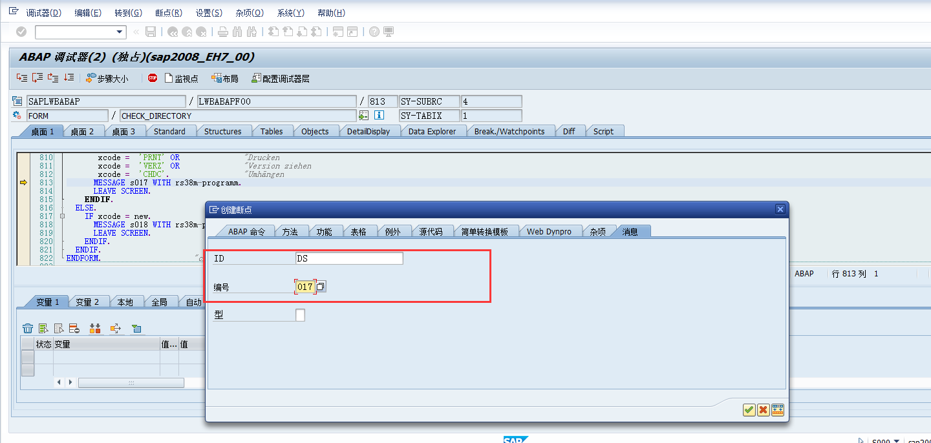Click the binoculars find icon
The image size is (931, 443).
237,31
